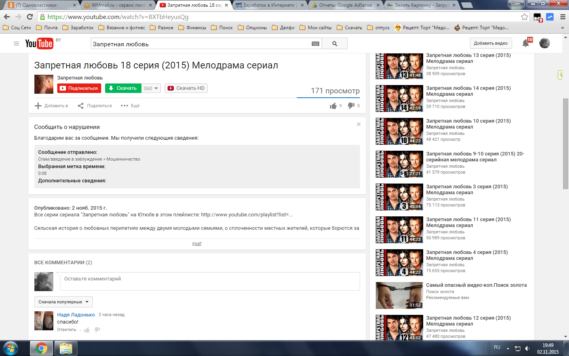Click the magnifier search button

pyautogui.click(x=335, y=44)
